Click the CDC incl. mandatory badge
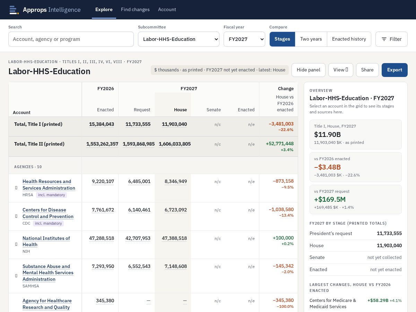416x312 pixels. 48,224
